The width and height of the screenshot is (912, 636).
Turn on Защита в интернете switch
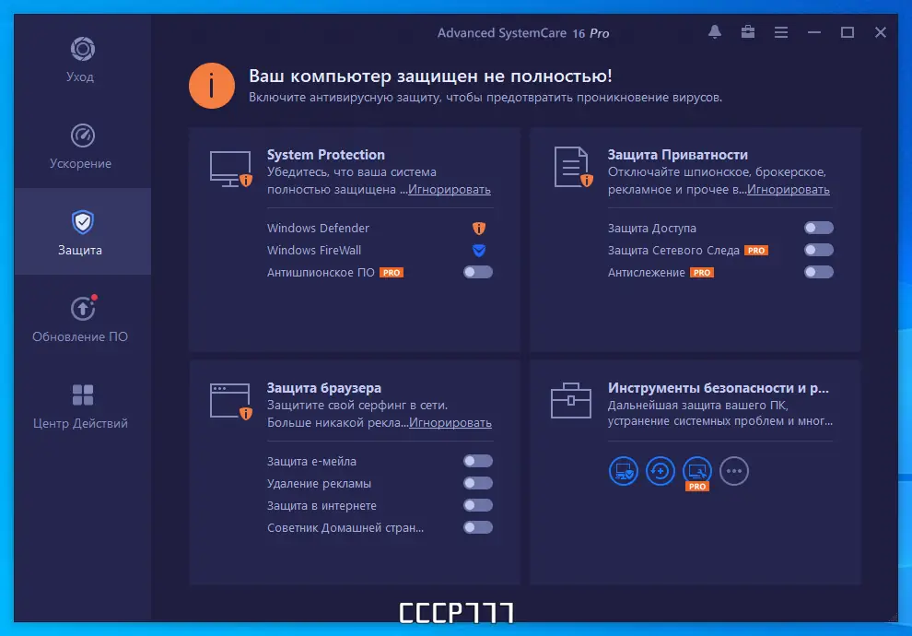point(478,506)
